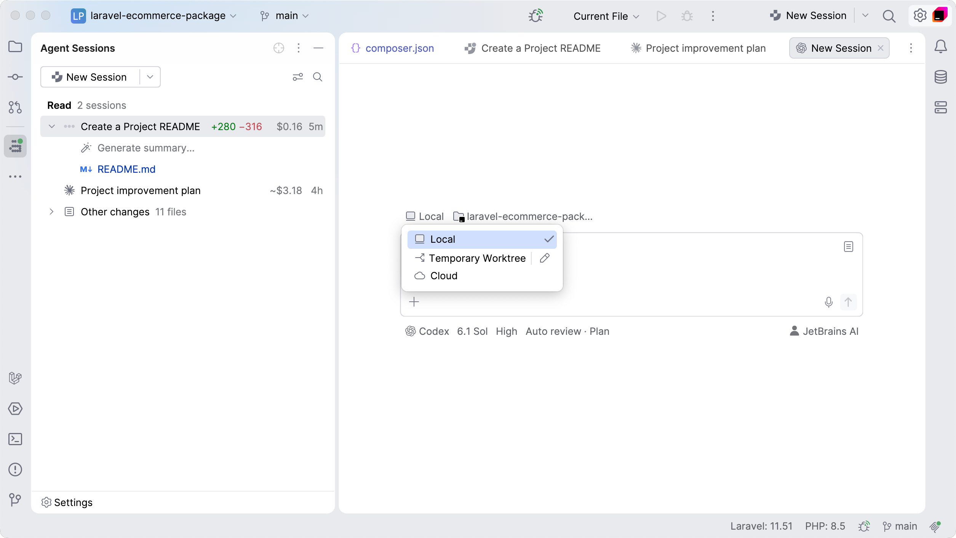
Task: Open IDE settings gear icon in title bar
Action: [x=920, y=16]
